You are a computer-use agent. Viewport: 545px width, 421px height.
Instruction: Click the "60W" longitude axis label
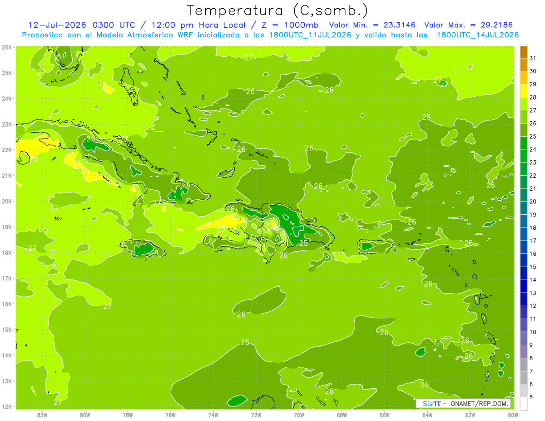(x=513, y=414)
